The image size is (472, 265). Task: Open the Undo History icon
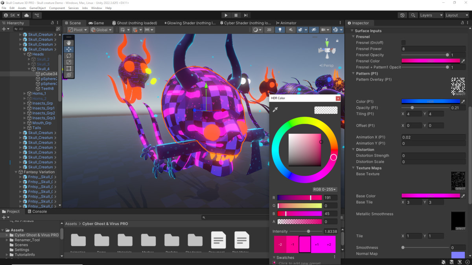point(402,15)
